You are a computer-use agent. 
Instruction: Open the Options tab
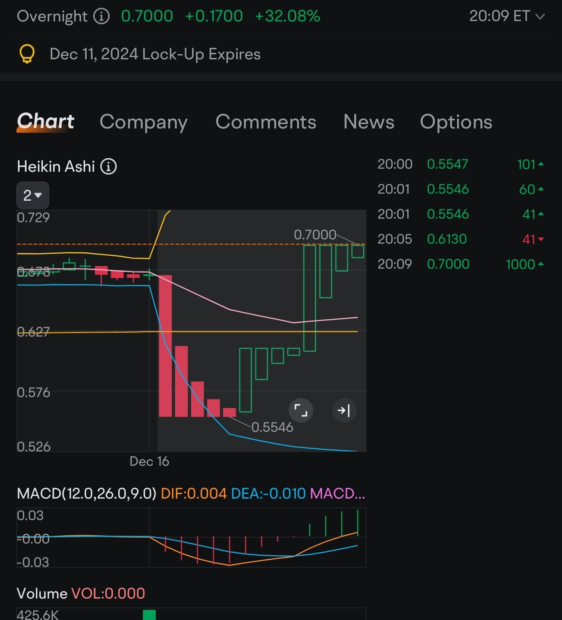(456, 122)
